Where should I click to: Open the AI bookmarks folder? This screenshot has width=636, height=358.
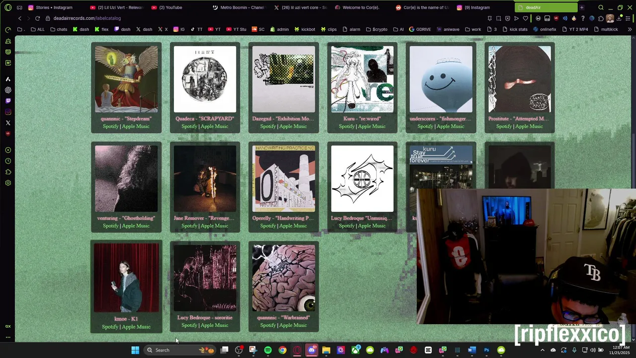pos(398,29)
